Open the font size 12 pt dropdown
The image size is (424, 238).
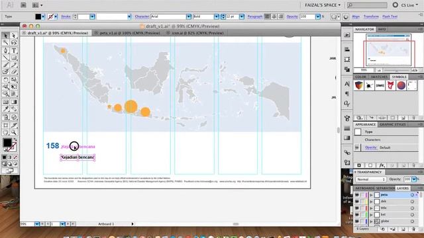click(x=242, y=17)
